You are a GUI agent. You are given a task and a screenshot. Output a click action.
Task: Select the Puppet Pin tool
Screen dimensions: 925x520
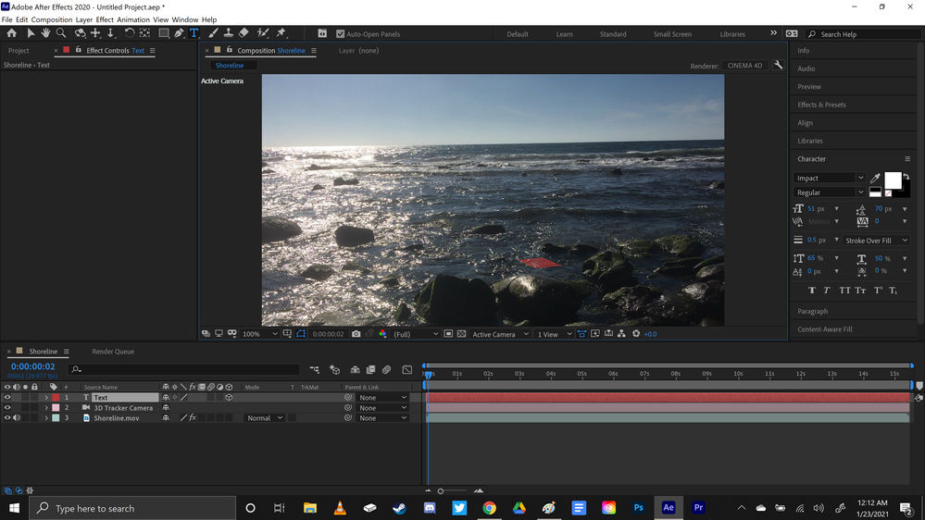281,33
